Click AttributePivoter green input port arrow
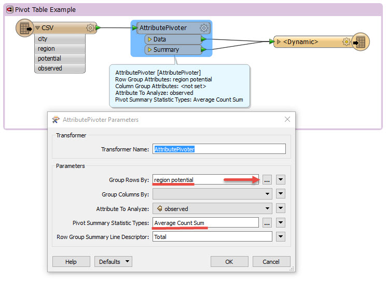386x282 pixels. click(x=134, y=28)
